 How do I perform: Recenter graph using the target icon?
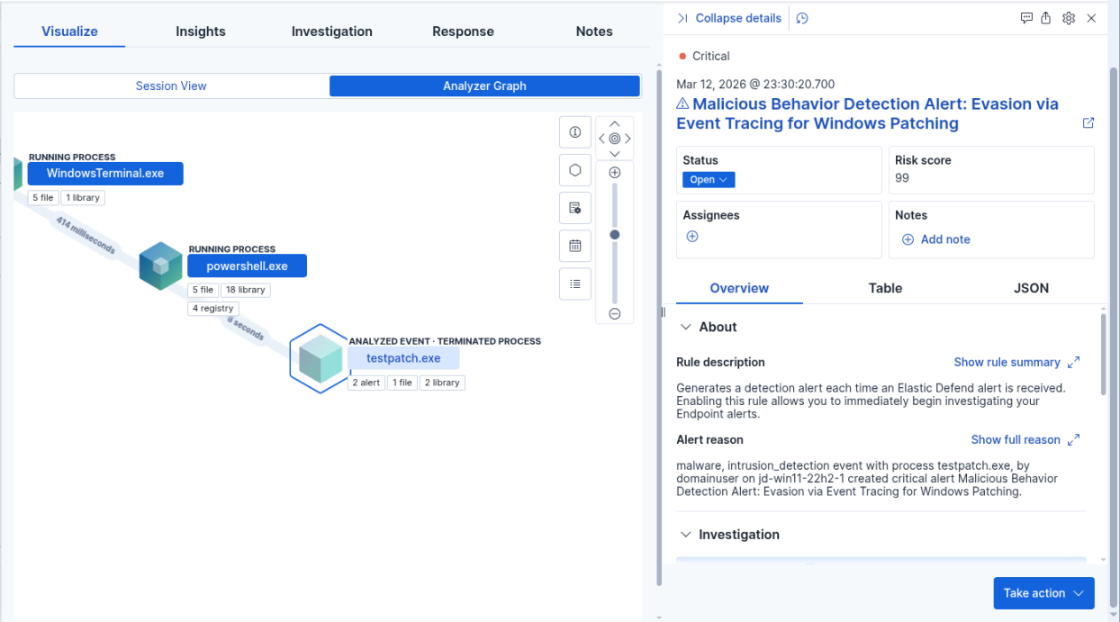coord(615,139)
